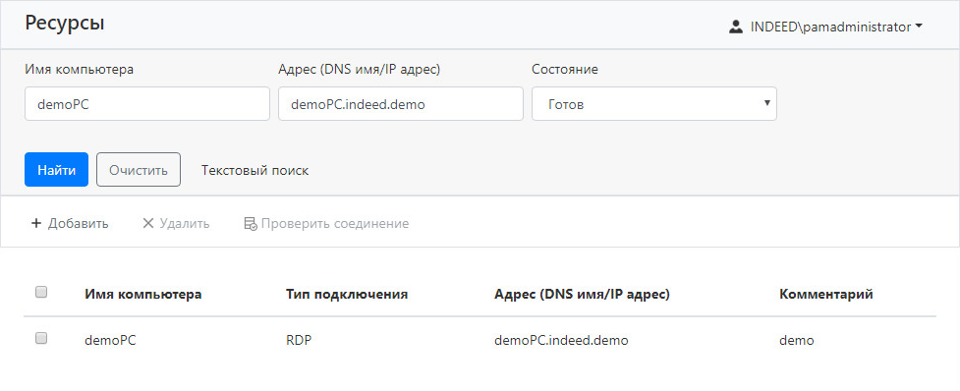The height and width of the screenshot is (391, 960).
Task: Open the Состояние dropdown showing Готов
Action: tap(653, 103)
